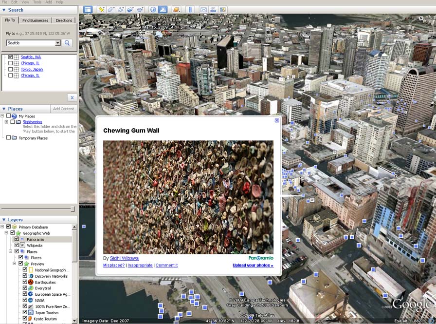The height and width of the screenshot is (324, 436).
Task: Check the Sightseeing folder checkbox
Action: pyautogui.click(x=13, y=122)
